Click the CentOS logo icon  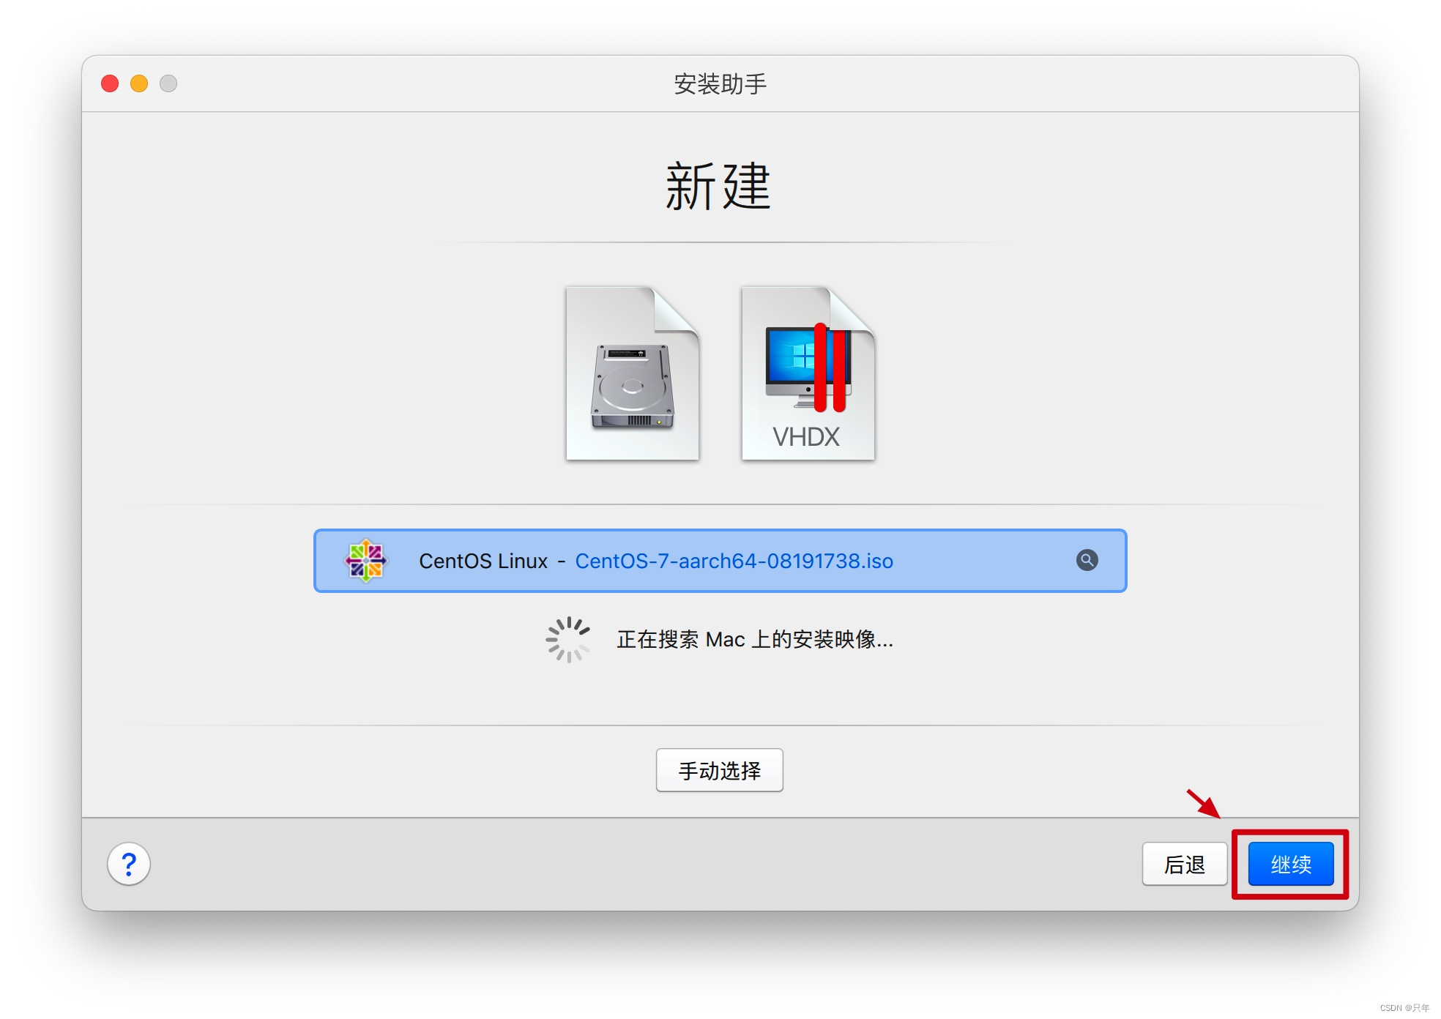click(x=365, y=561)
